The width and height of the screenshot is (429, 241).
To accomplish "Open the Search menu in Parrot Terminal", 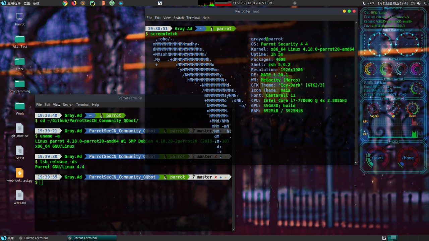I will [178, 18].
